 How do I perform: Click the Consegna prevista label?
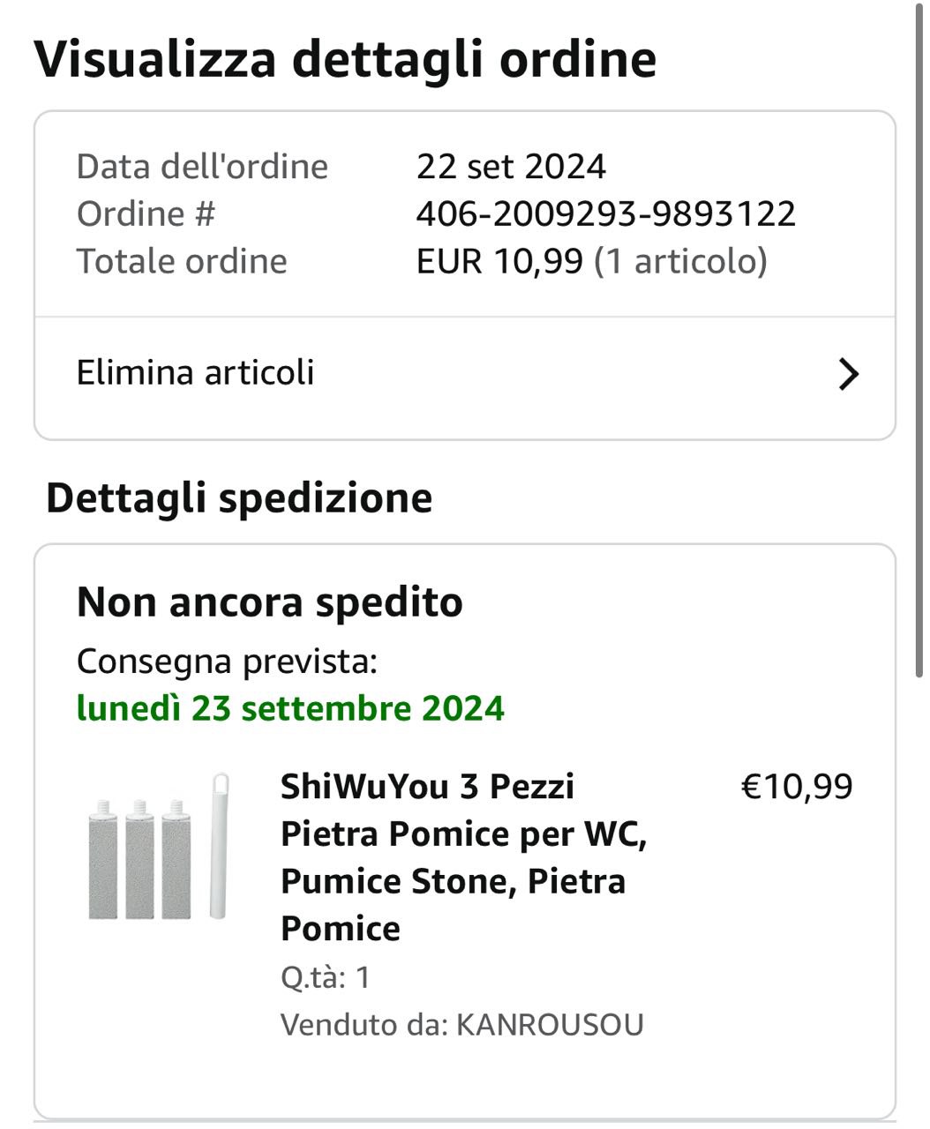click(x=227, y=661)
